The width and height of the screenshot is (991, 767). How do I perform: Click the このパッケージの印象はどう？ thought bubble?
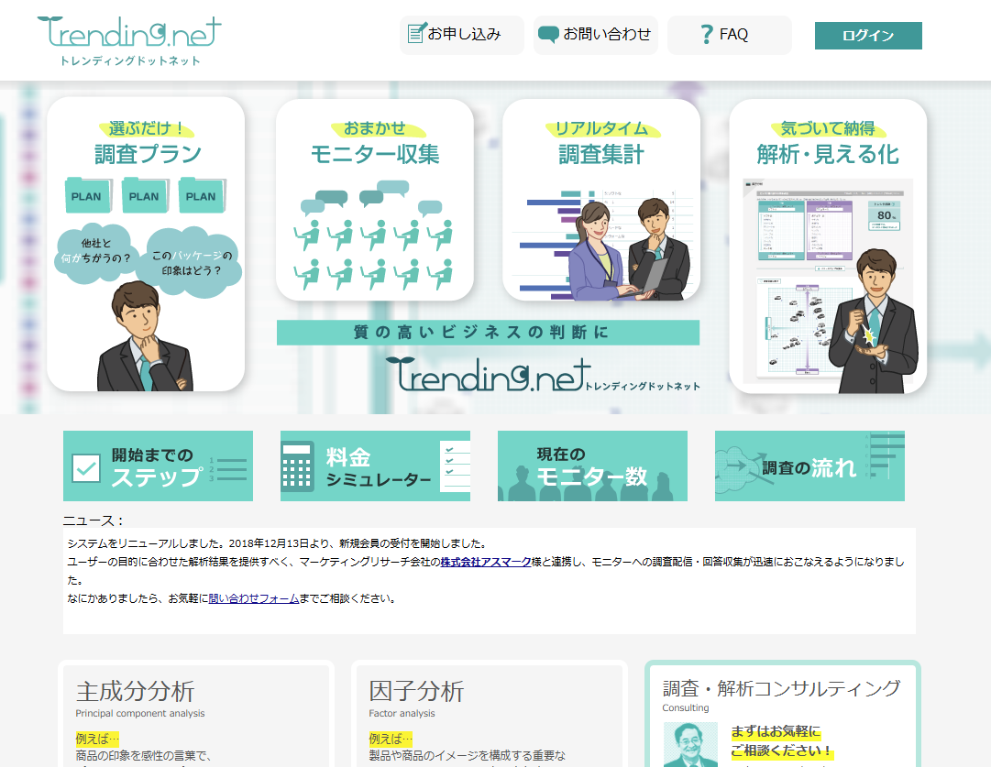pos(193,263)
